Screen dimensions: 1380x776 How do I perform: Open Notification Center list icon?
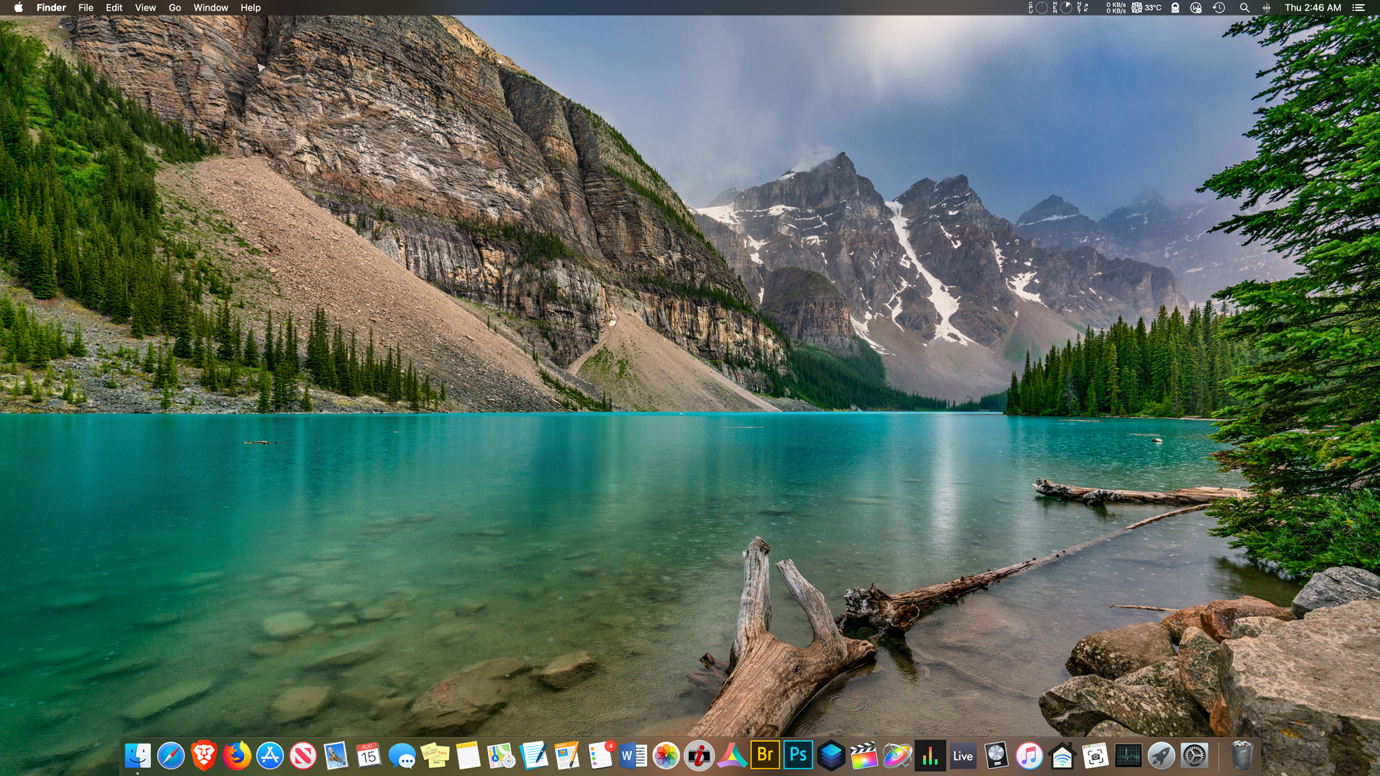pos(1358,7)
